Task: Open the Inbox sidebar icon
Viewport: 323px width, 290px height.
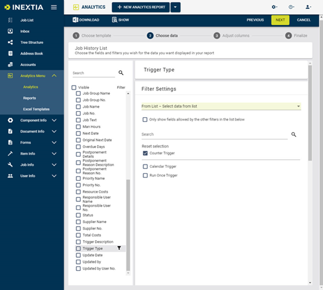Action: 10,31
